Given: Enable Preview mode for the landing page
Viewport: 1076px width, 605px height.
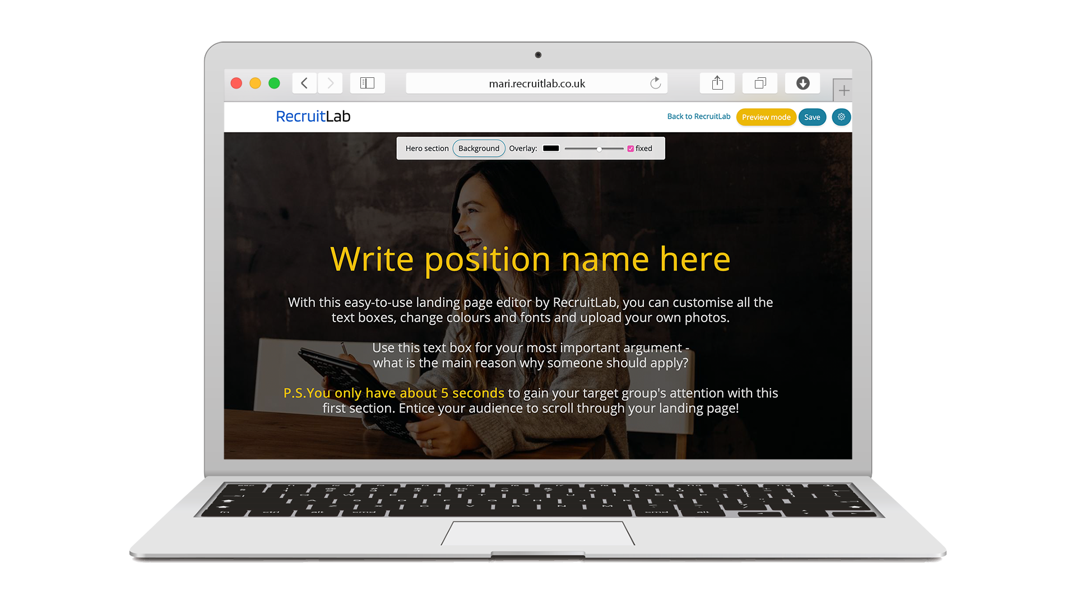Looking at the screenshot, I should [x=766, y=117].
